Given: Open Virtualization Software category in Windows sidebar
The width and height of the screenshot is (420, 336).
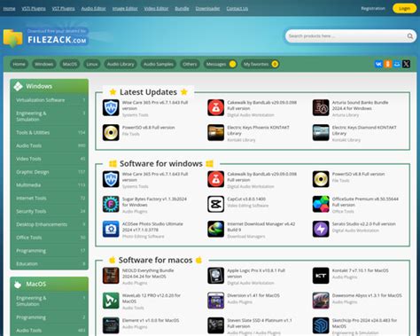Looking at the screenshot, I should tap(50, 100).
